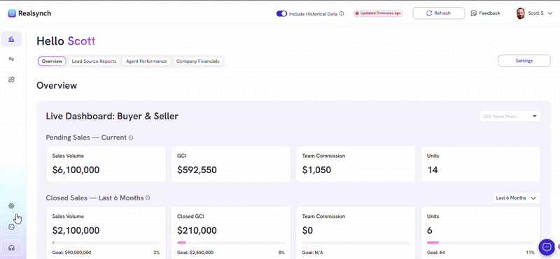Open the 253 Team Members dropdown
560x259 pixels.
(x=510, y=116)
